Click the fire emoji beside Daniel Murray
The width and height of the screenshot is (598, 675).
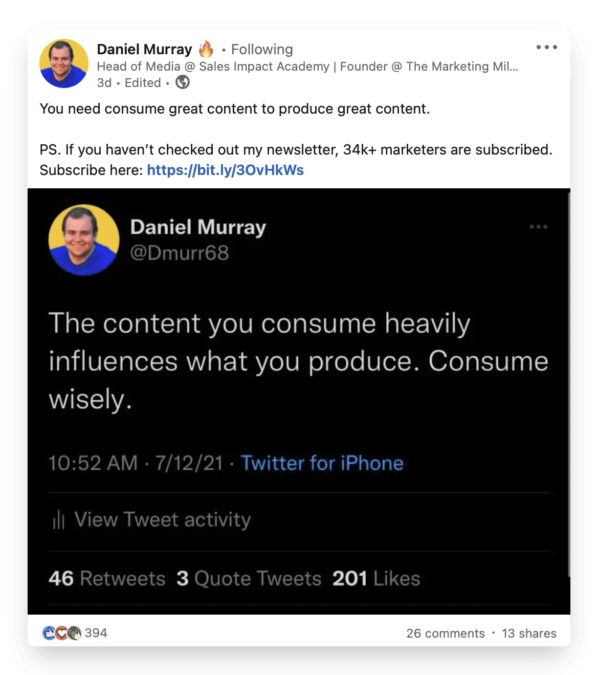[x=206, y=49]
